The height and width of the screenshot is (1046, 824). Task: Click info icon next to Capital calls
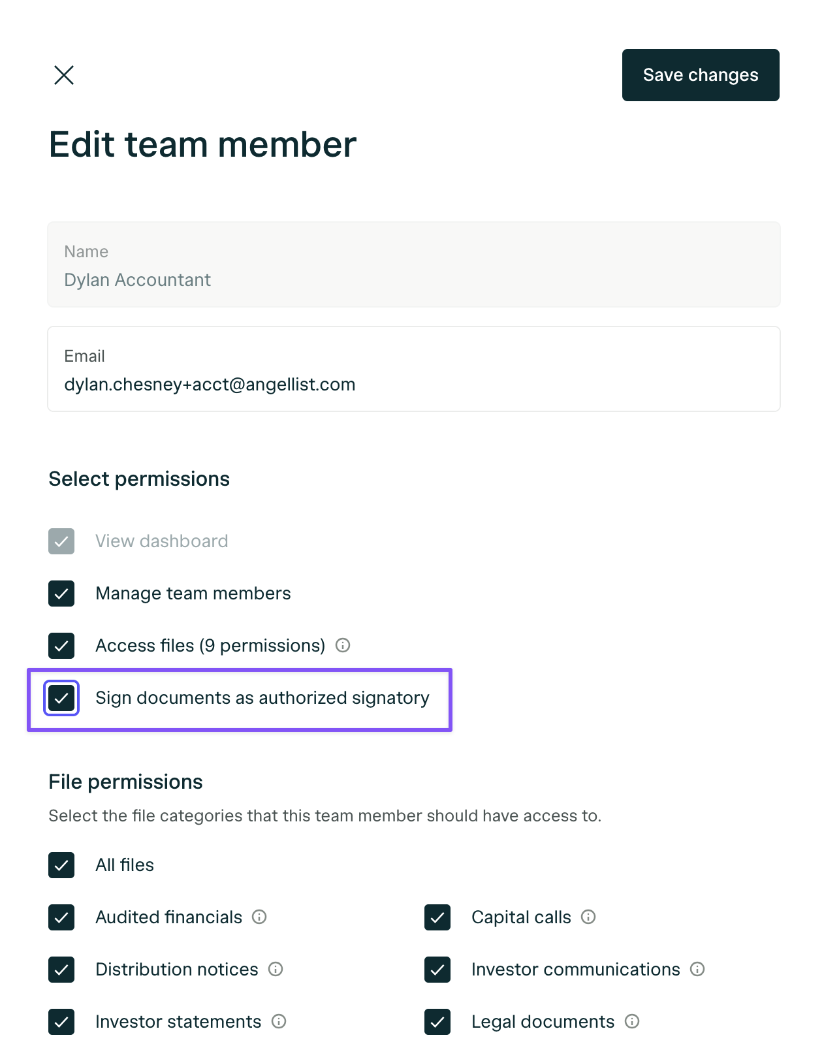[588, 917]
